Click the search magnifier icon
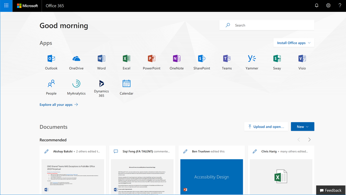Image resolution: width=346 pixels, height=195 pixels. (x=228, y=25)
